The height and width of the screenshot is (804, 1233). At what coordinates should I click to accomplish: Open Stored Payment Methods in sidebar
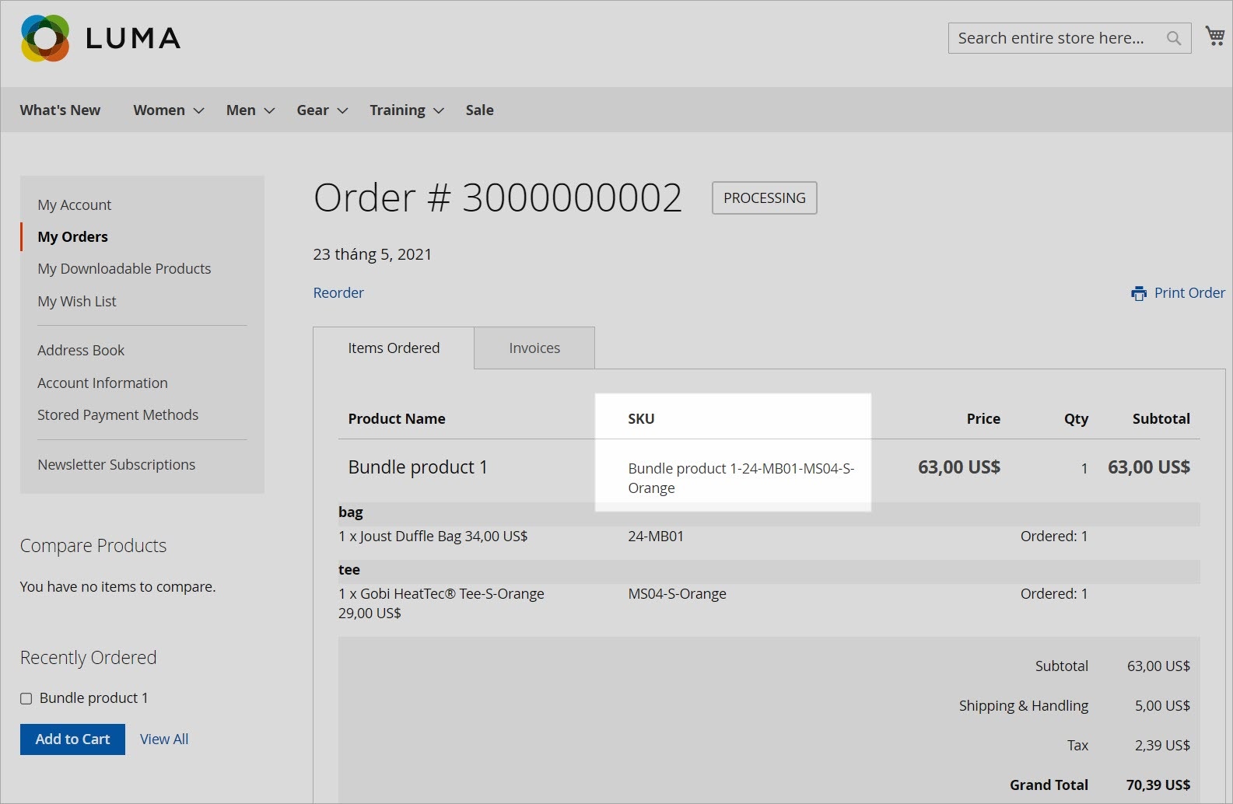click(x=117, y=415)
